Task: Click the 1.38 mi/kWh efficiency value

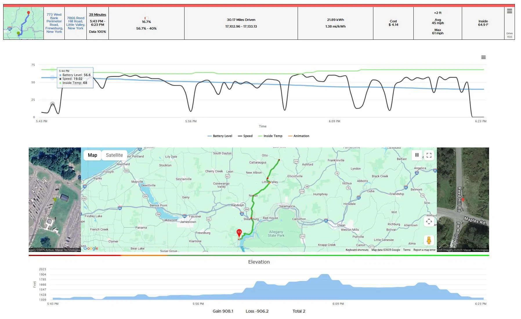Action: [335, 26]
